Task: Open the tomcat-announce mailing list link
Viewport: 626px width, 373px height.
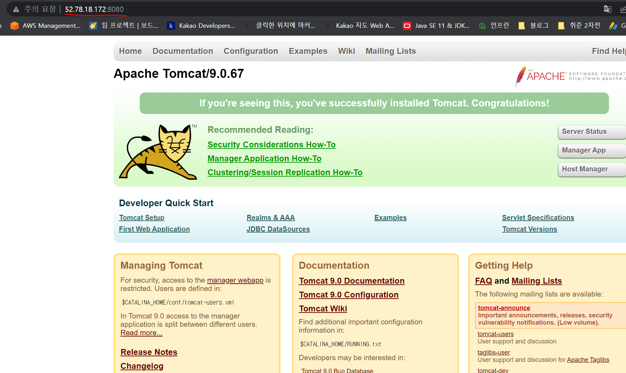Action: pyautogui.click(x=504, y=308)
